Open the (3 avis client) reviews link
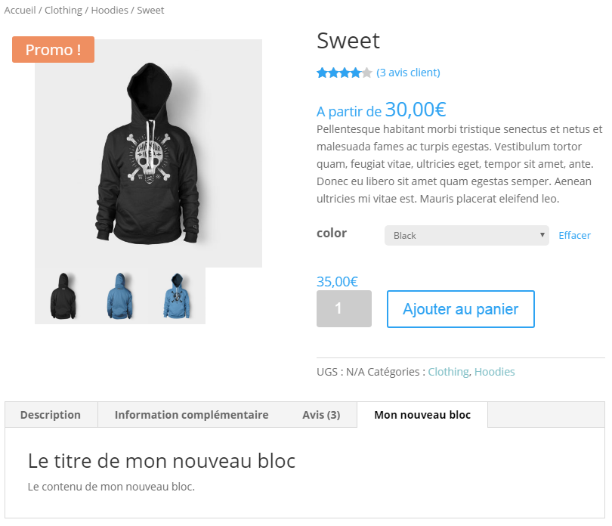This screenshot has width=612, height=526. click(x=408, y=72)
